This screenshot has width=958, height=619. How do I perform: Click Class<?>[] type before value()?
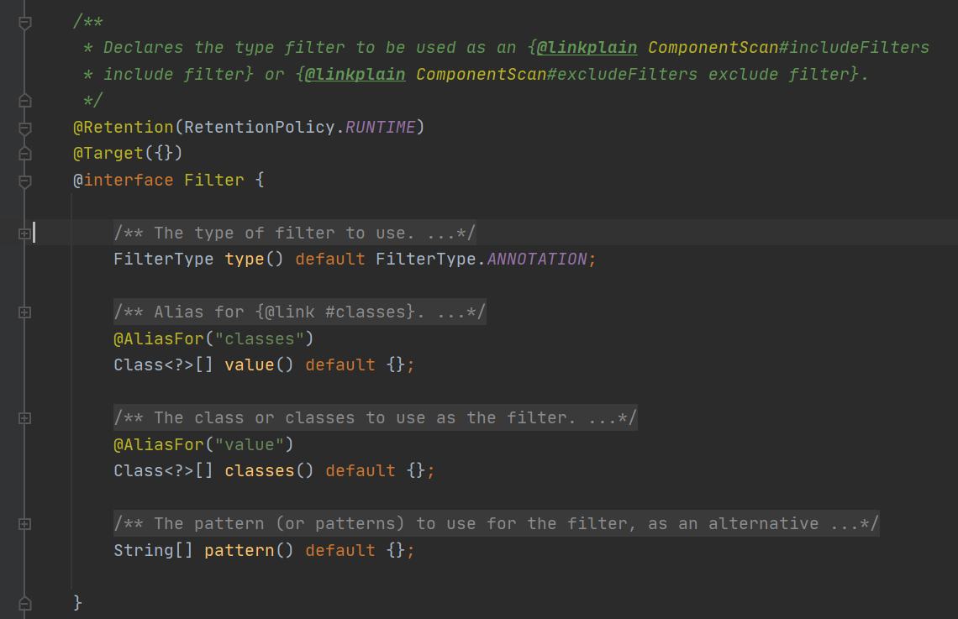coord(164,365)
